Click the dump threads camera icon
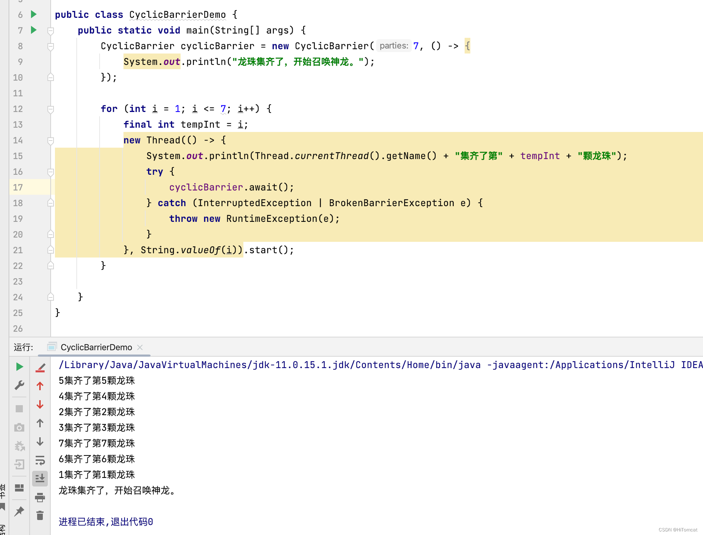The image size is (703, 535). [19, 427]
